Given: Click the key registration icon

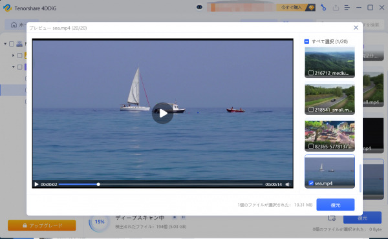Looking at the screenshot, I should 323,7.
